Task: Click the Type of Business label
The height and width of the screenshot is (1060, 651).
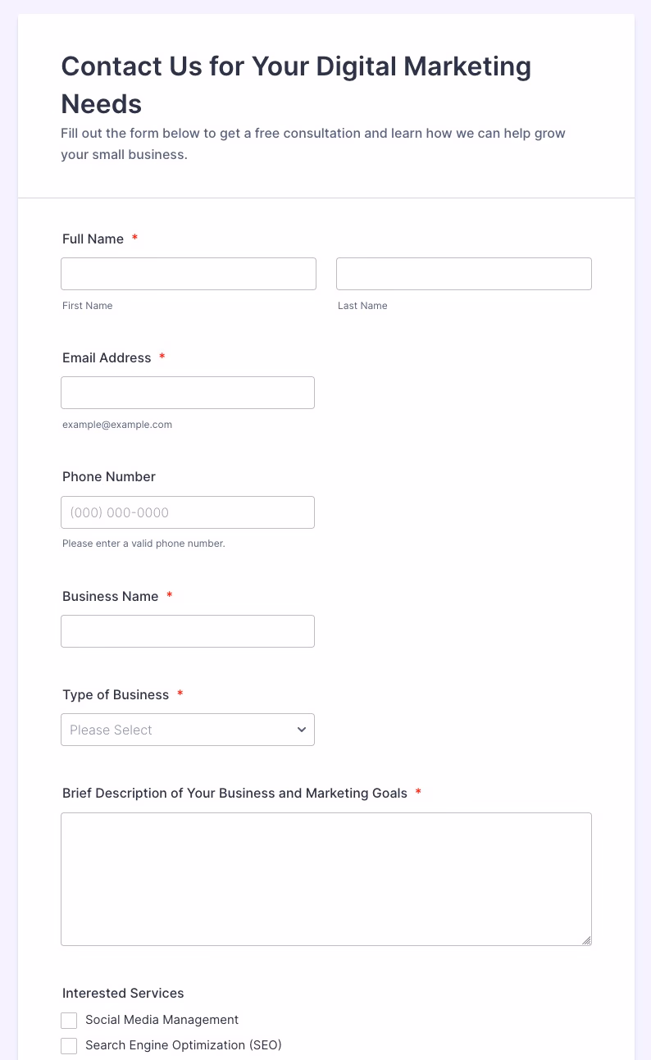Action: (x=116, y=695)
